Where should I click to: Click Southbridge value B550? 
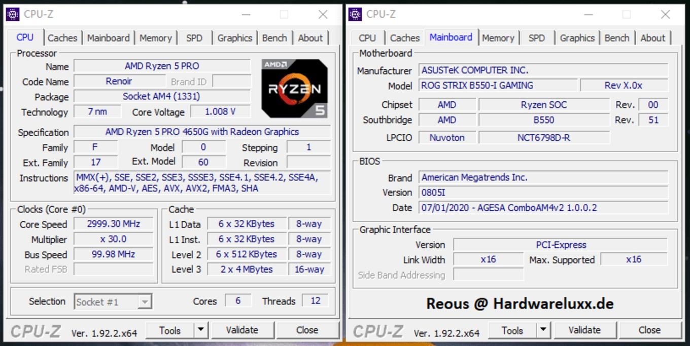pyautogui.click(x=544, y=120)
